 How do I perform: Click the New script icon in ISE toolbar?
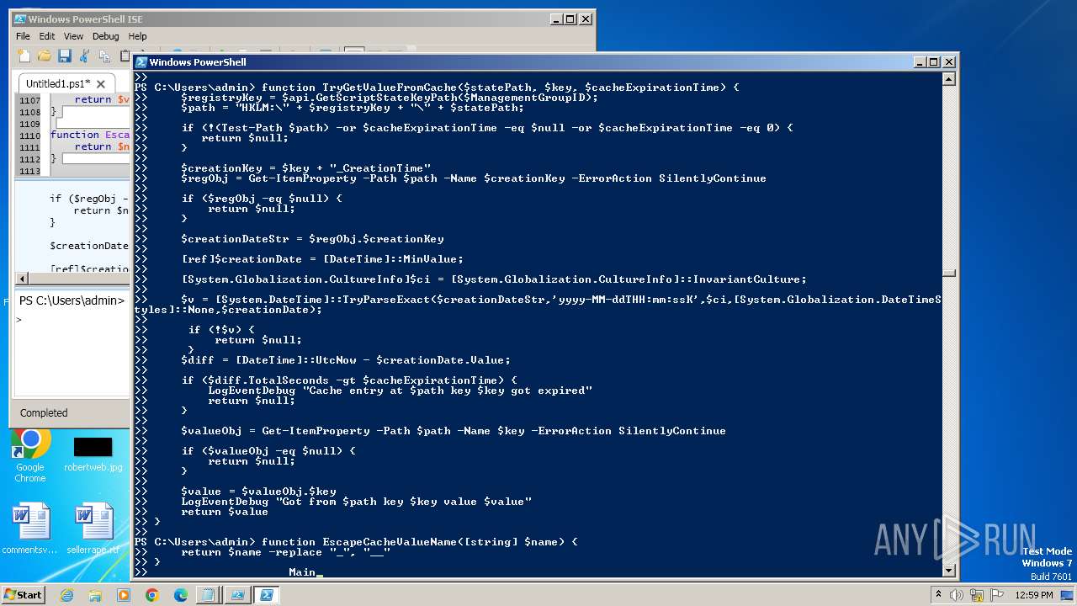24,56
